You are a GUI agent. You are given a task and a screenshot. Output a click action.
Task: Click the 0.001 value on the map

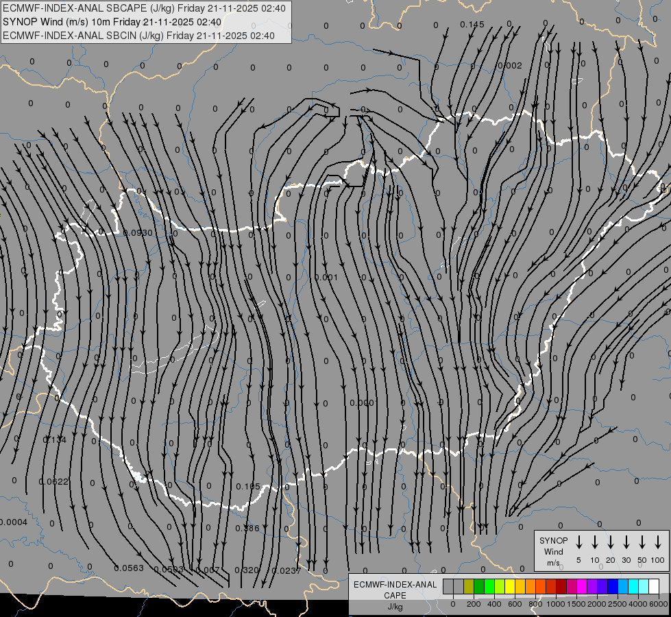point(326,278)
